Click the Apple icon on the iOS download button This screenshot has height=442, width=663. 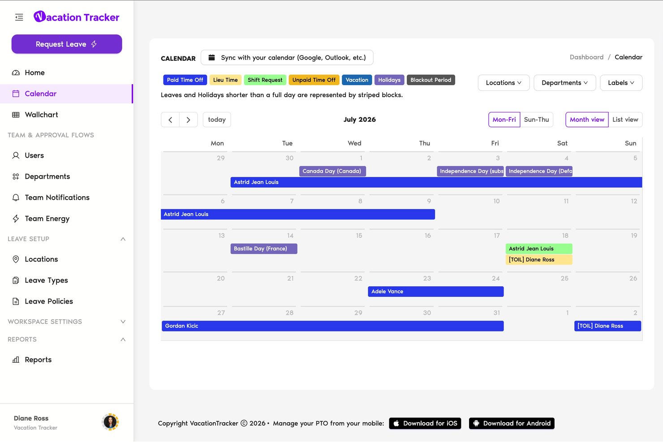point(396,423)
